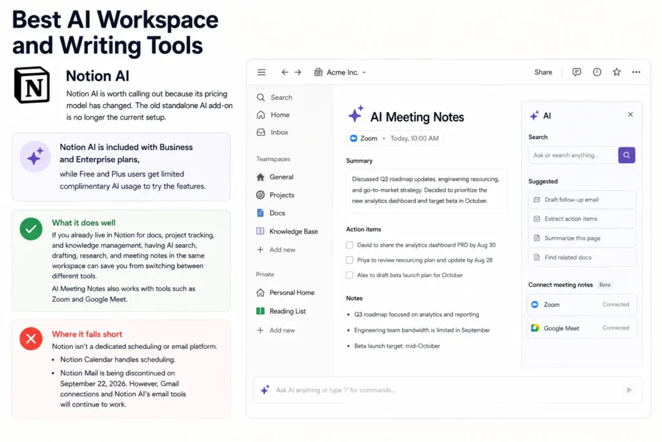Click the Notion logo icon

tap(32, 85)
